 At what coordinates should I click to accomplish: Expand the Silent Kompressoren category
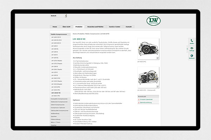[58, 105]
